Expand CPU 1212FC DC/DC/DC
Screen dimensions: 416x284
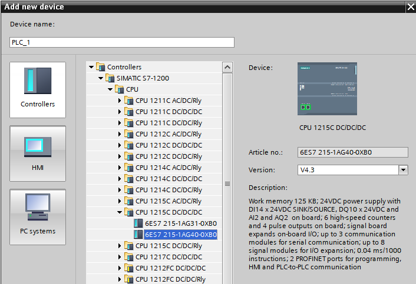click(x=120, y=268)
